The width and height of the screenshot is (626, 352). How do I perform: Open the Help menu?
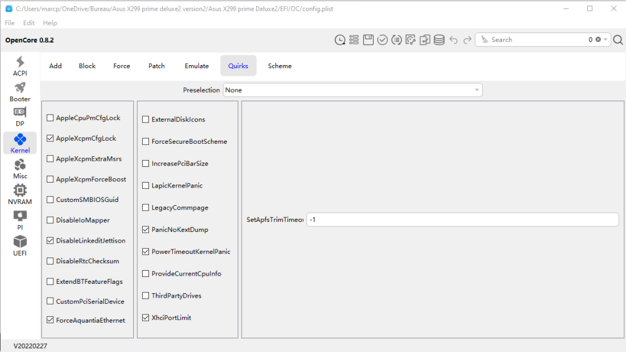tap(50, 23)
